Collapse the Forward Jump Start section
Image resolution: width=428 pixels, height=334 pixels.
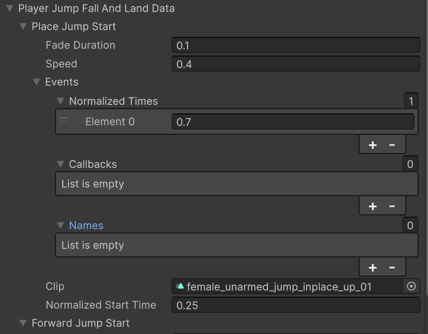click(23, 323)
